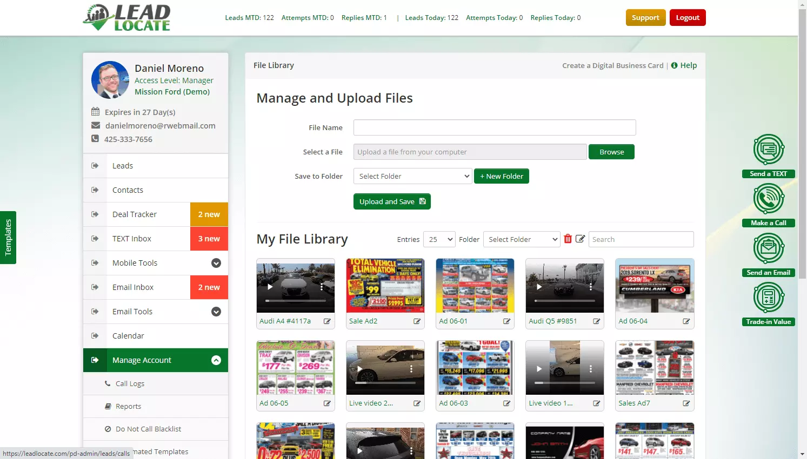Open the Leads menu item
Viewport: 807px width, 459px height.
pos(156,166)
